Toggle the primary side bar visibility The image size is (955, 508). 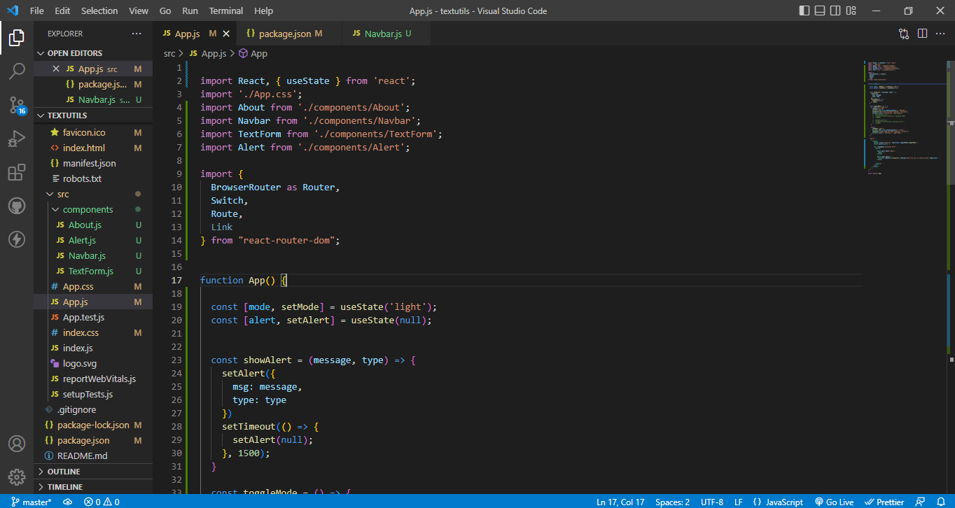click(803, 11)
